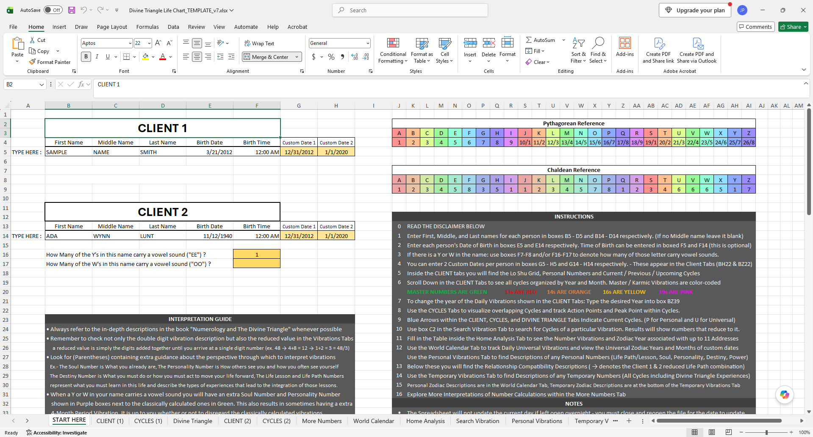Expand the Name Box dropdown
This screenshot has width=813, height=437.
click(41, 84)
